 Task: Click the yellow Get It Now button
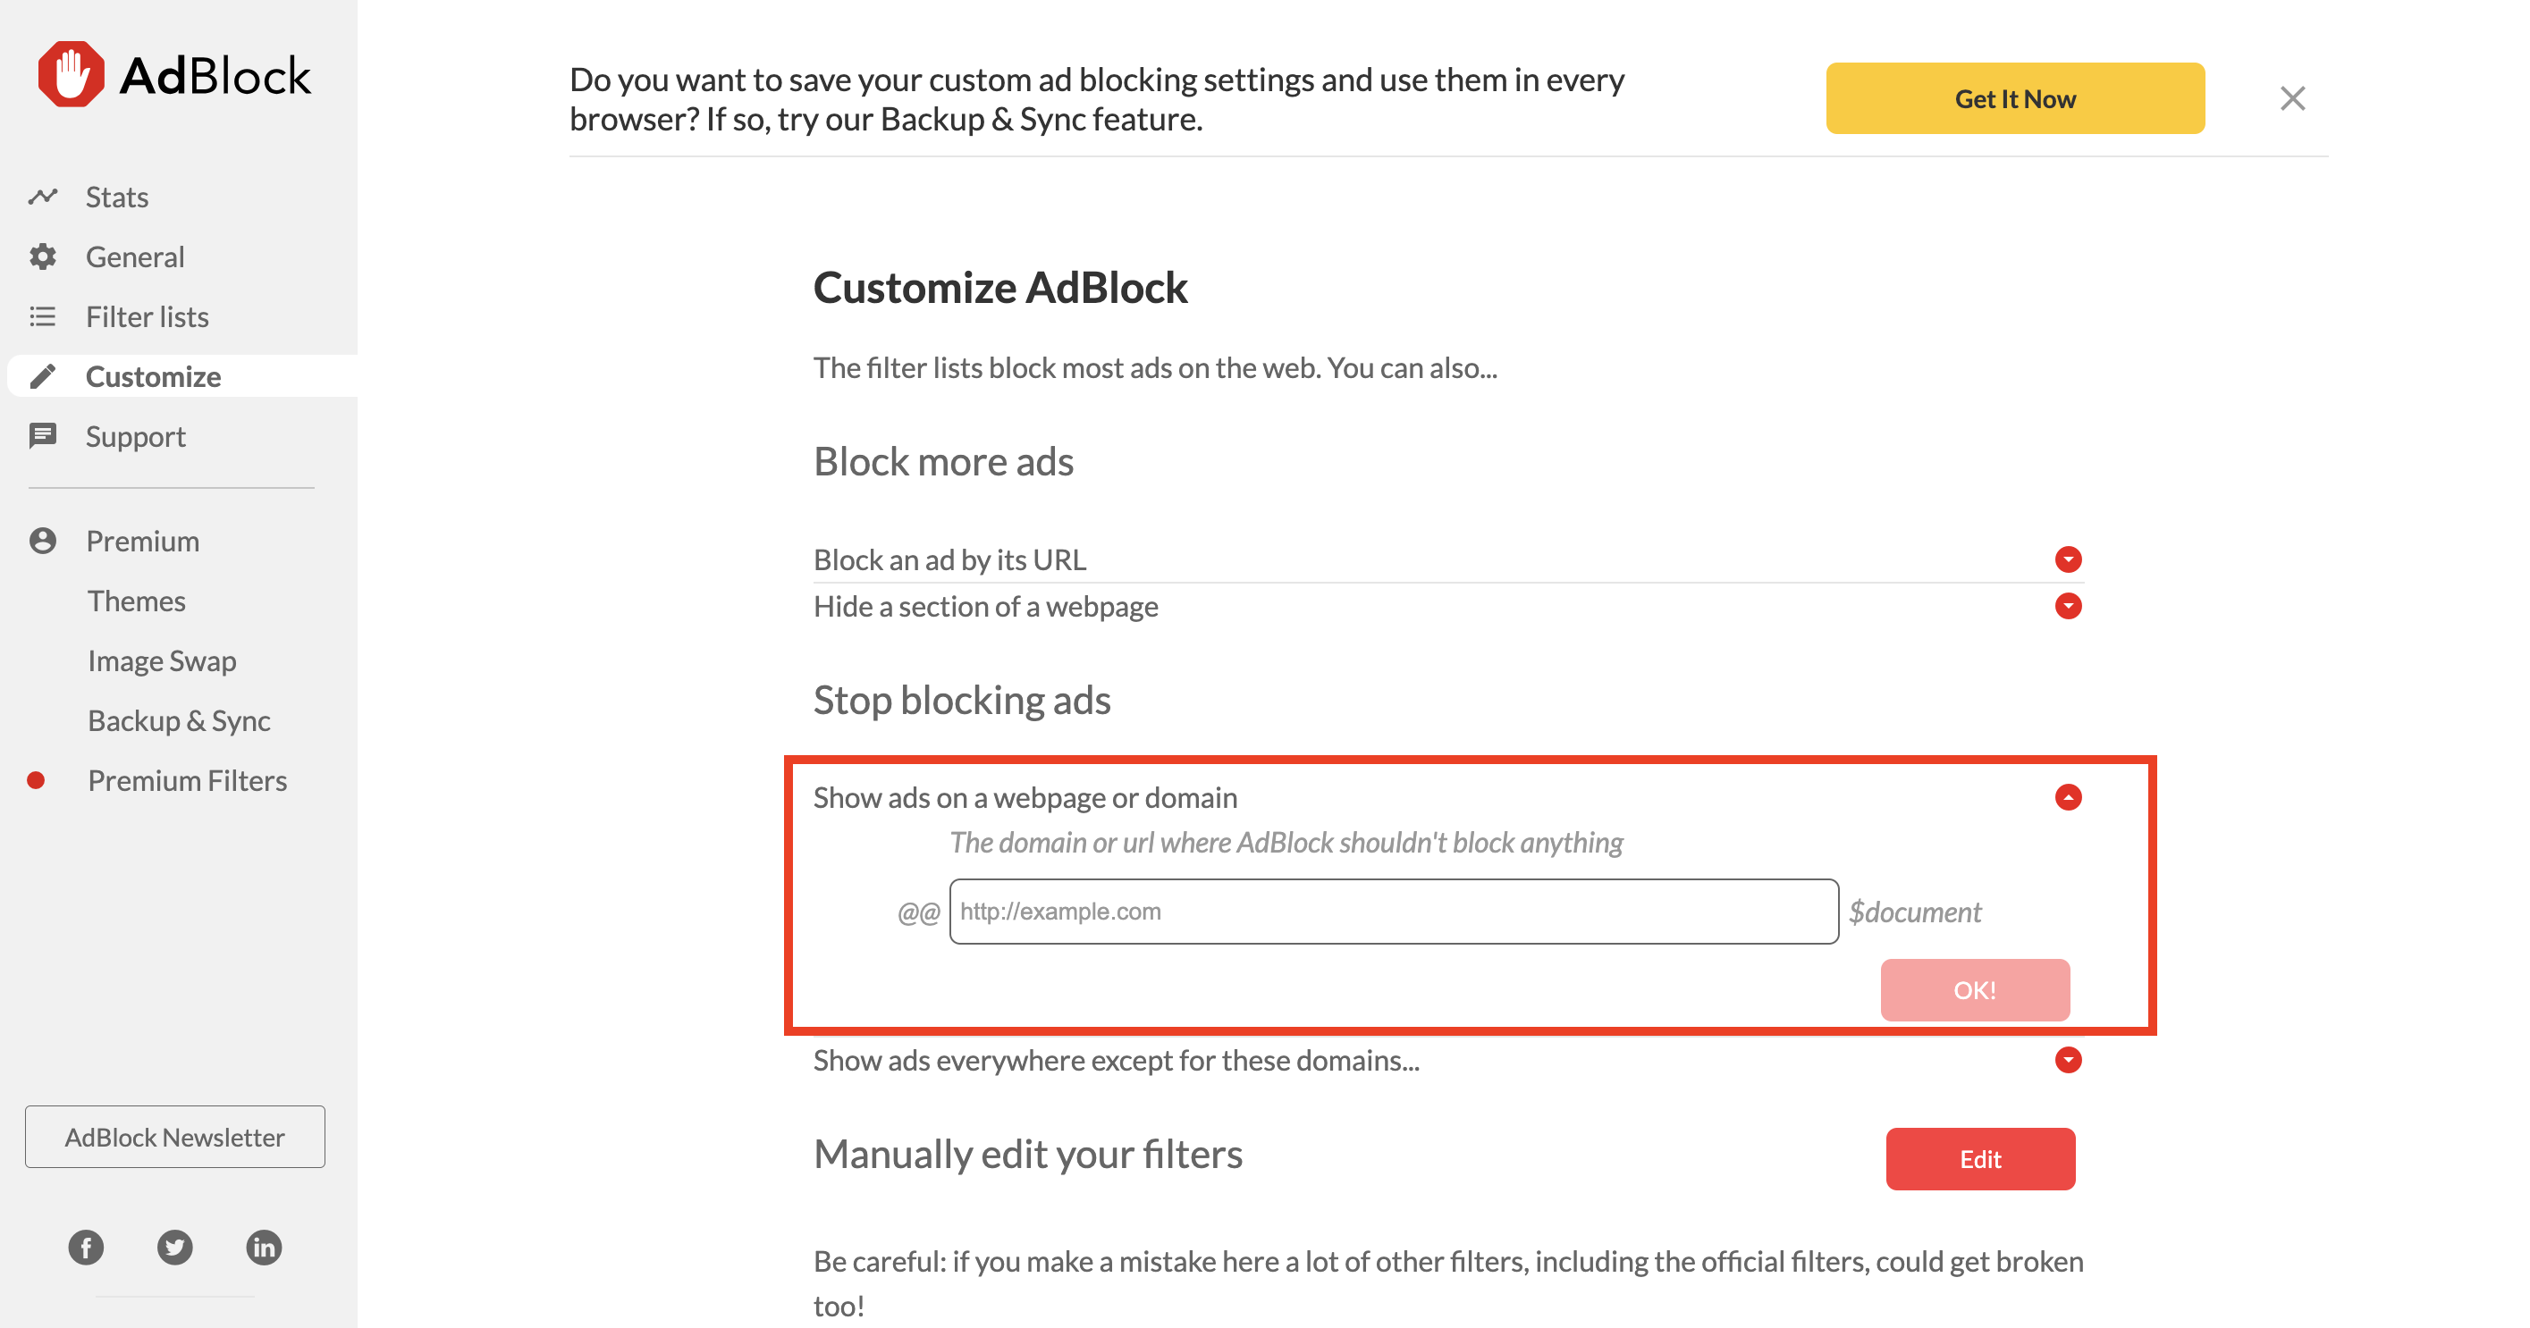(2015, 98)
